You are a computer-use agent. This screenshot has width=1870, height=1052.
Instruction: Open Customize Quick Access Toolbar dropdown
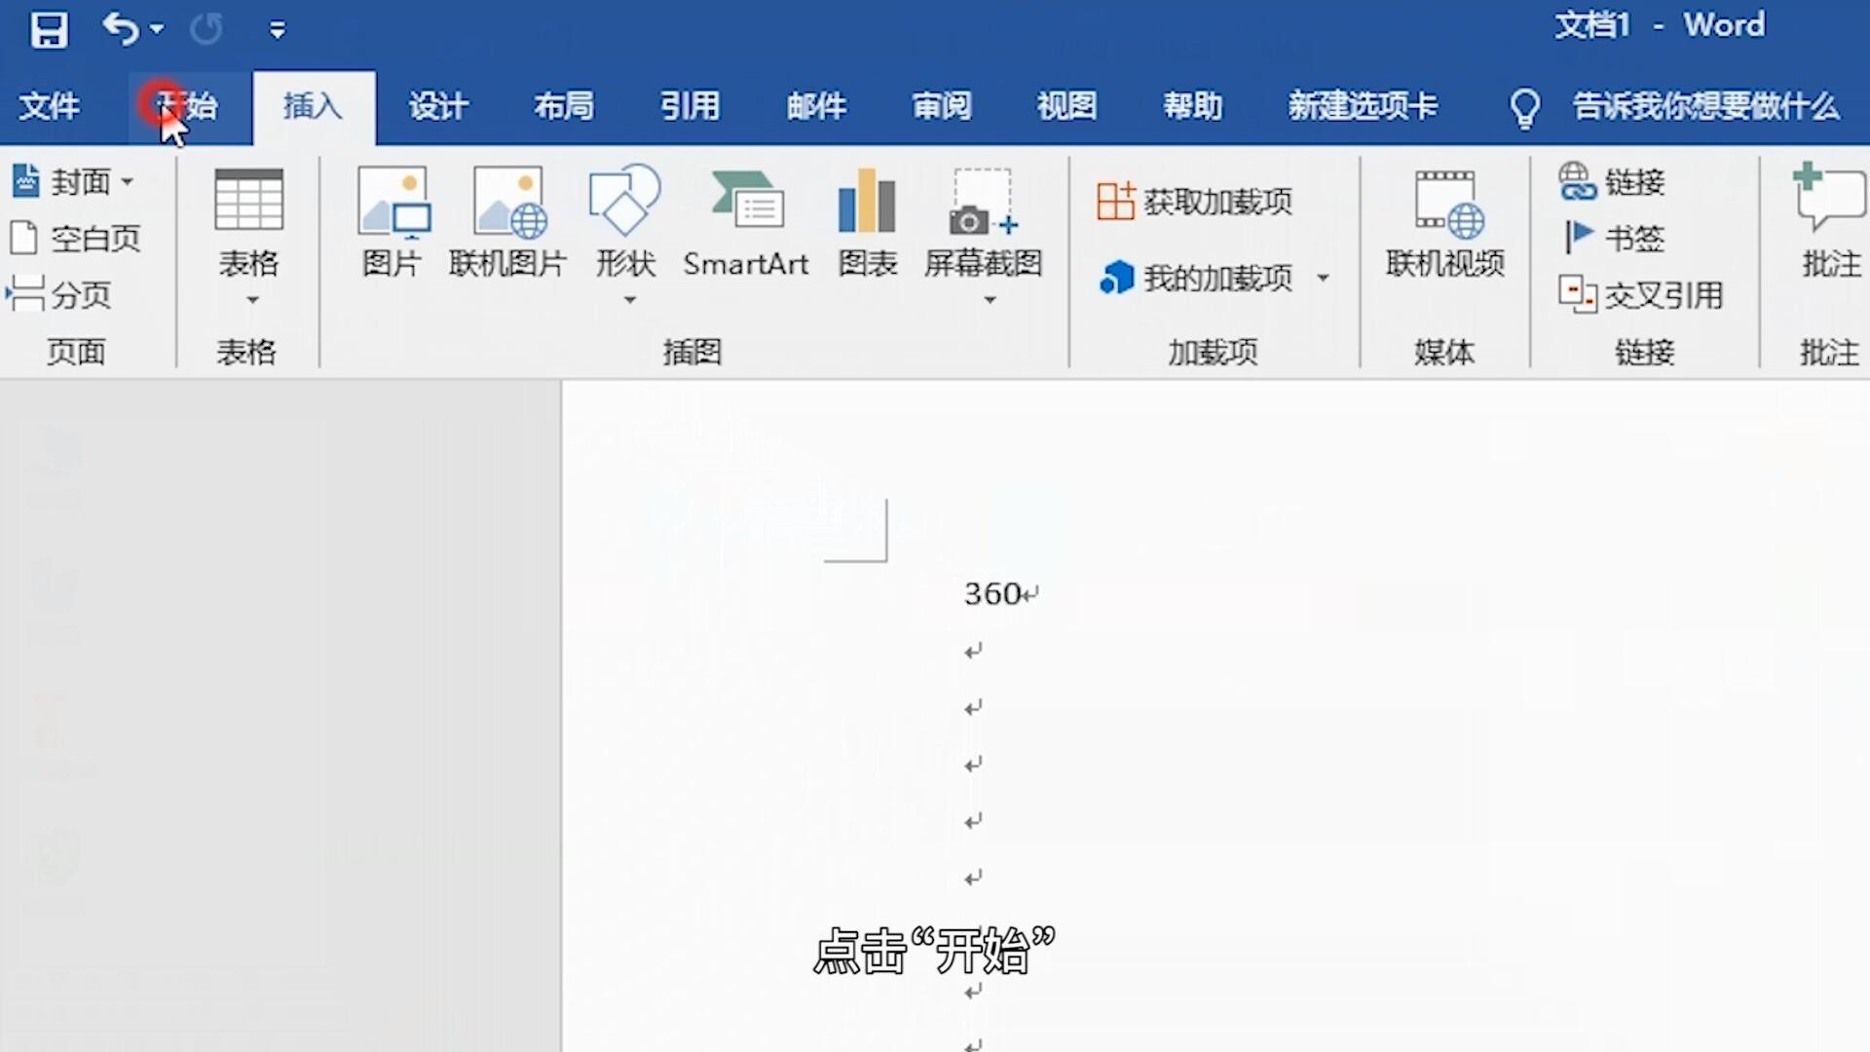(278, 30)
